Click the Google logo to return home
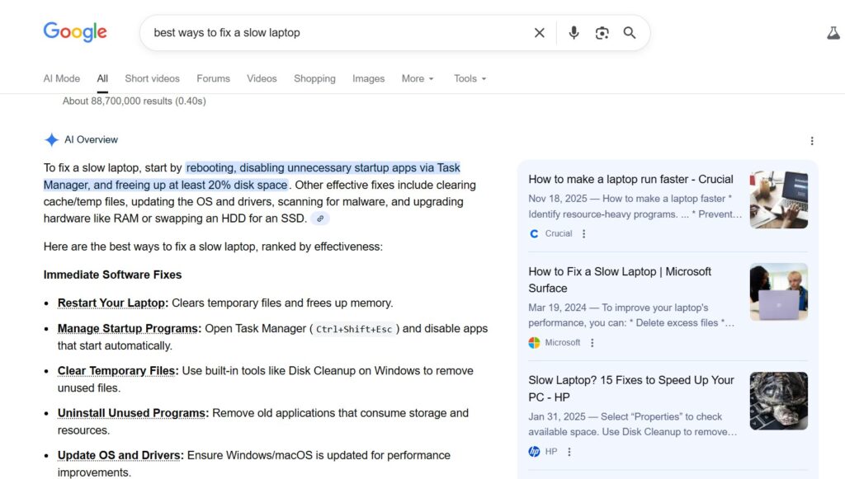The image size is (845, 479). tap(74, 32)
